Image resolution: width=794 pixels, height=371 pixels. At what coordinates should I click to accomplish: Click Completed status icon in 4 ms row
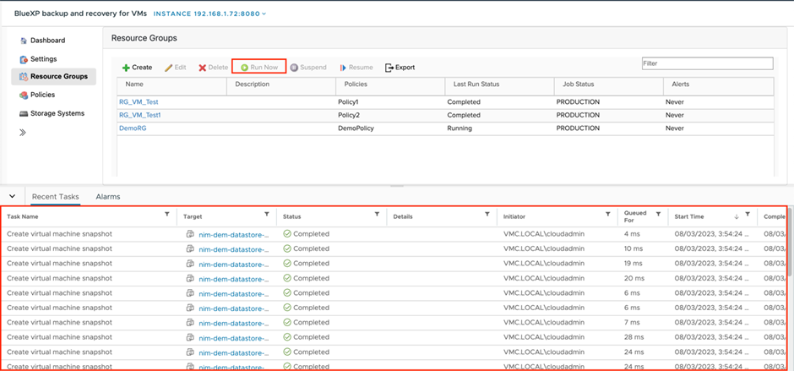[x=287, y=234]
